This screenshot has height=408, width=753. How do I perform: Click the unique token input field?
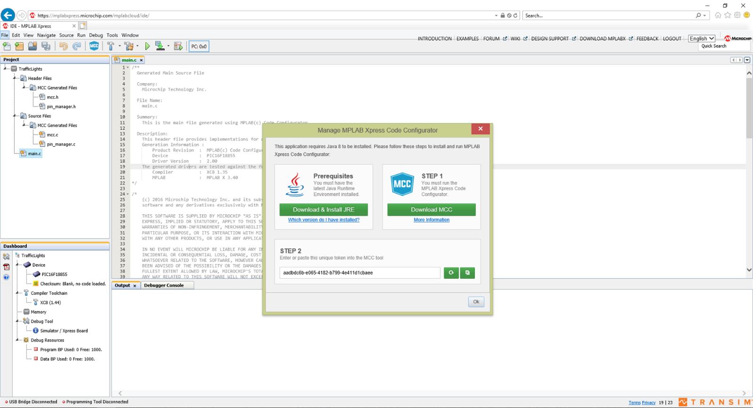360,273
